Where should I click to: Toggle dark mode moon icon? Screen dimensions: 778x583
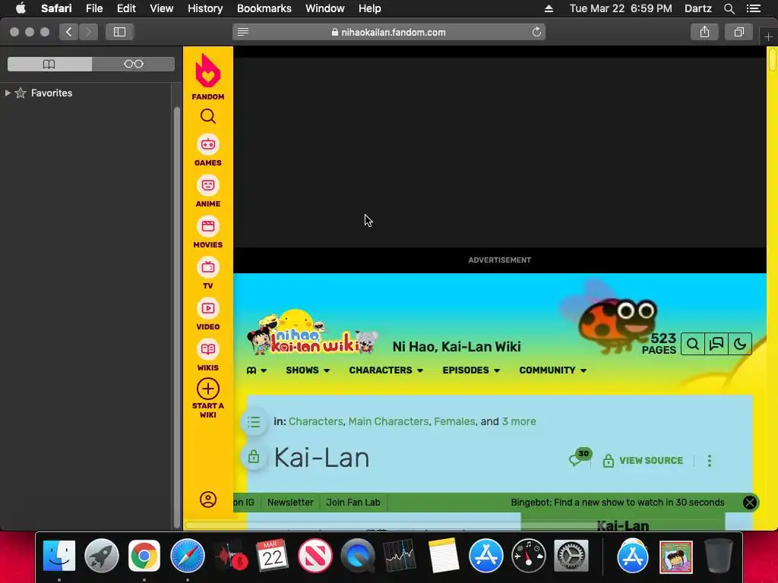point(740,344)
